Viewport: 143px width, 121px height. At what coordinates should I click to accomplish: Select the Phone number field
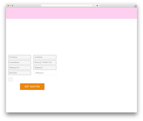point(45,62)
